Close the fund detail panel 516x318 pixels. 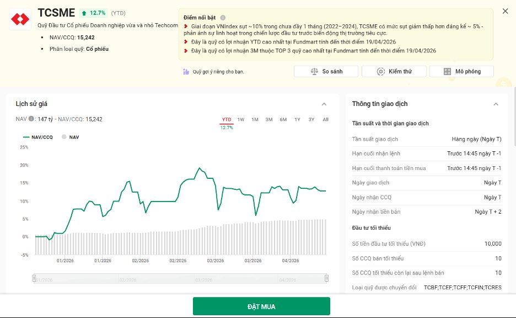pyautogui.click(x=505, y=11)
